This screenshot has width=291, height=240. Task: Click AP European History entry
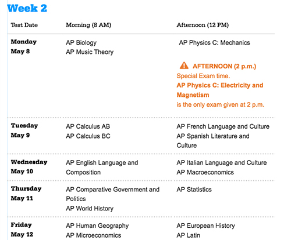[x=205, y=226]
